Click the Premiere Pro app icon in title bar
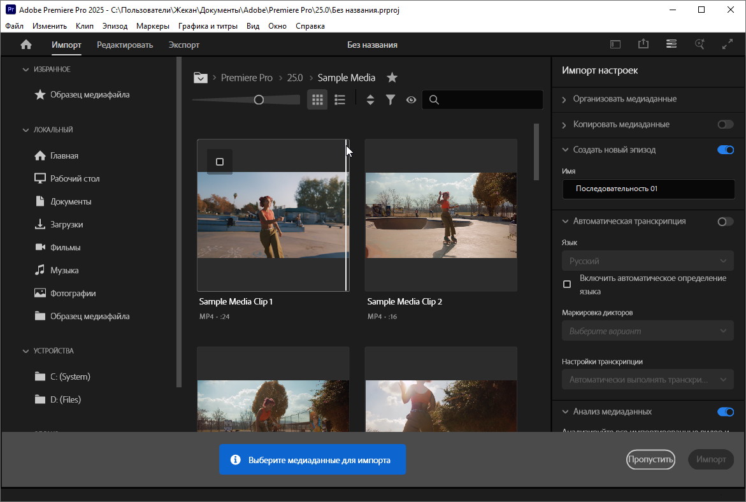The height and width of the screenshot is (502, 746). (10, 10)
